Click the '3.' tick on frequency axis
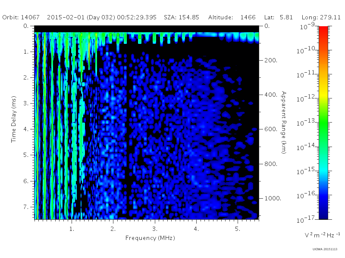Viewport: 345px width, 258px height. click(x=155, y=229)
